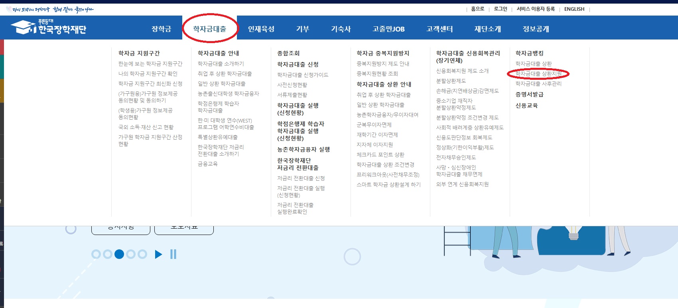Open the 기숙사 main menu
This screenshot has height=308, width=678.
341,29
